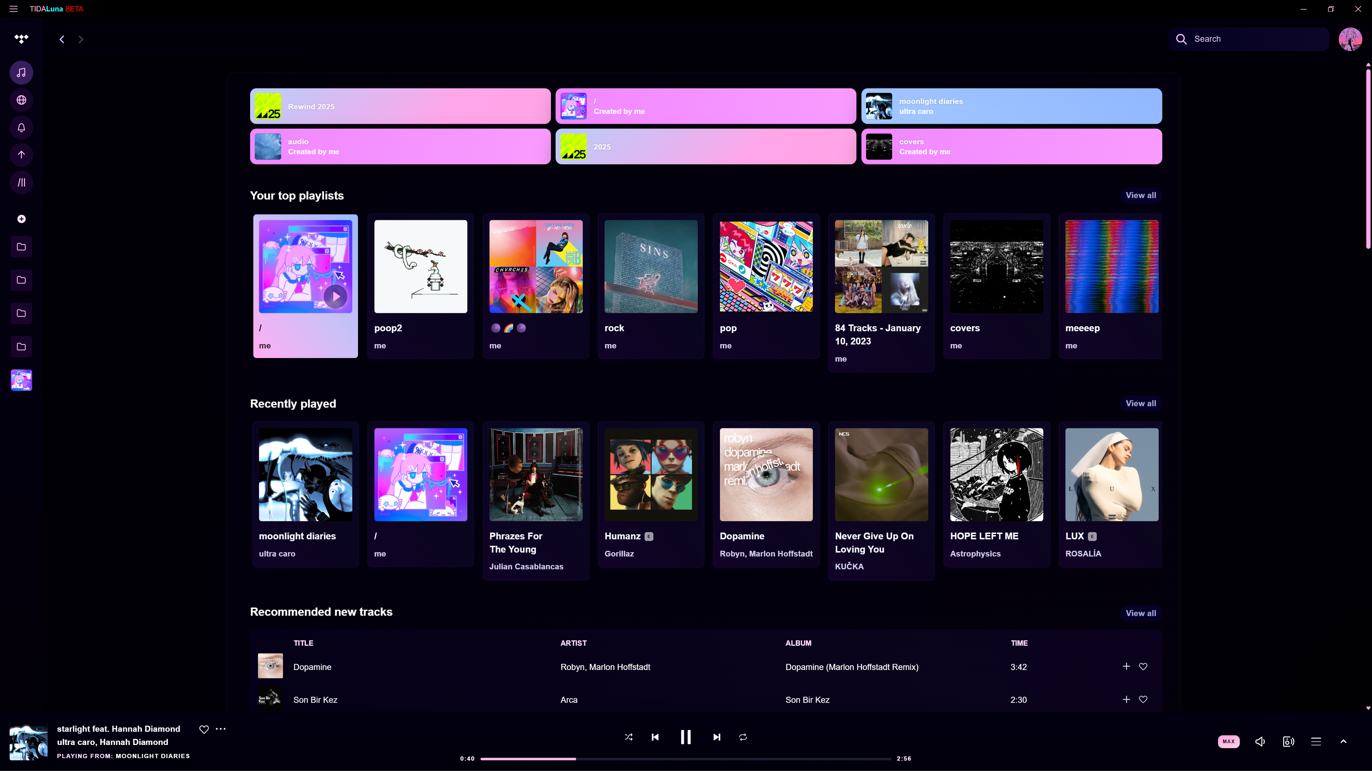Expand the now playing view chevron
Viewport: 1372px width, 771px height.
[x=1343, y=741]
